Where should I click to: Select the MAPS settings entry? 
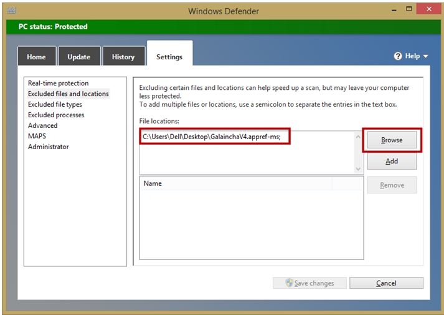pyautogui.click(x=37, y=136)
